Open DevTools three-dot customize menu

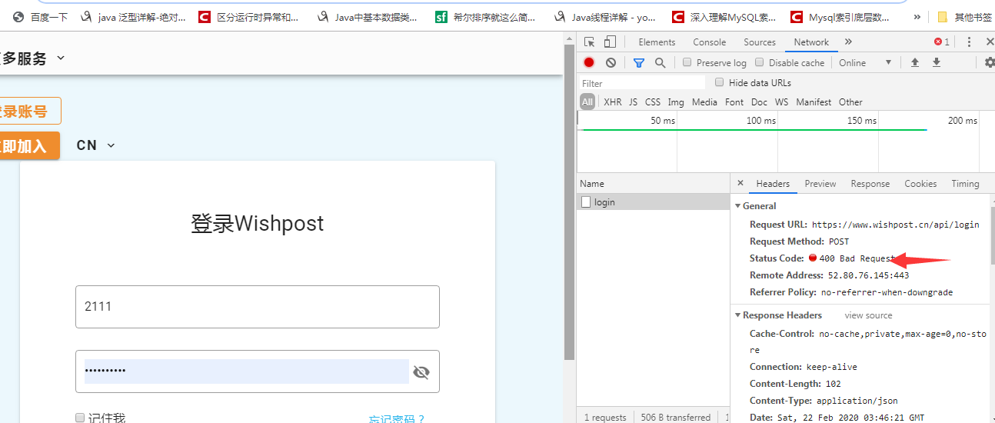point(969,42)
